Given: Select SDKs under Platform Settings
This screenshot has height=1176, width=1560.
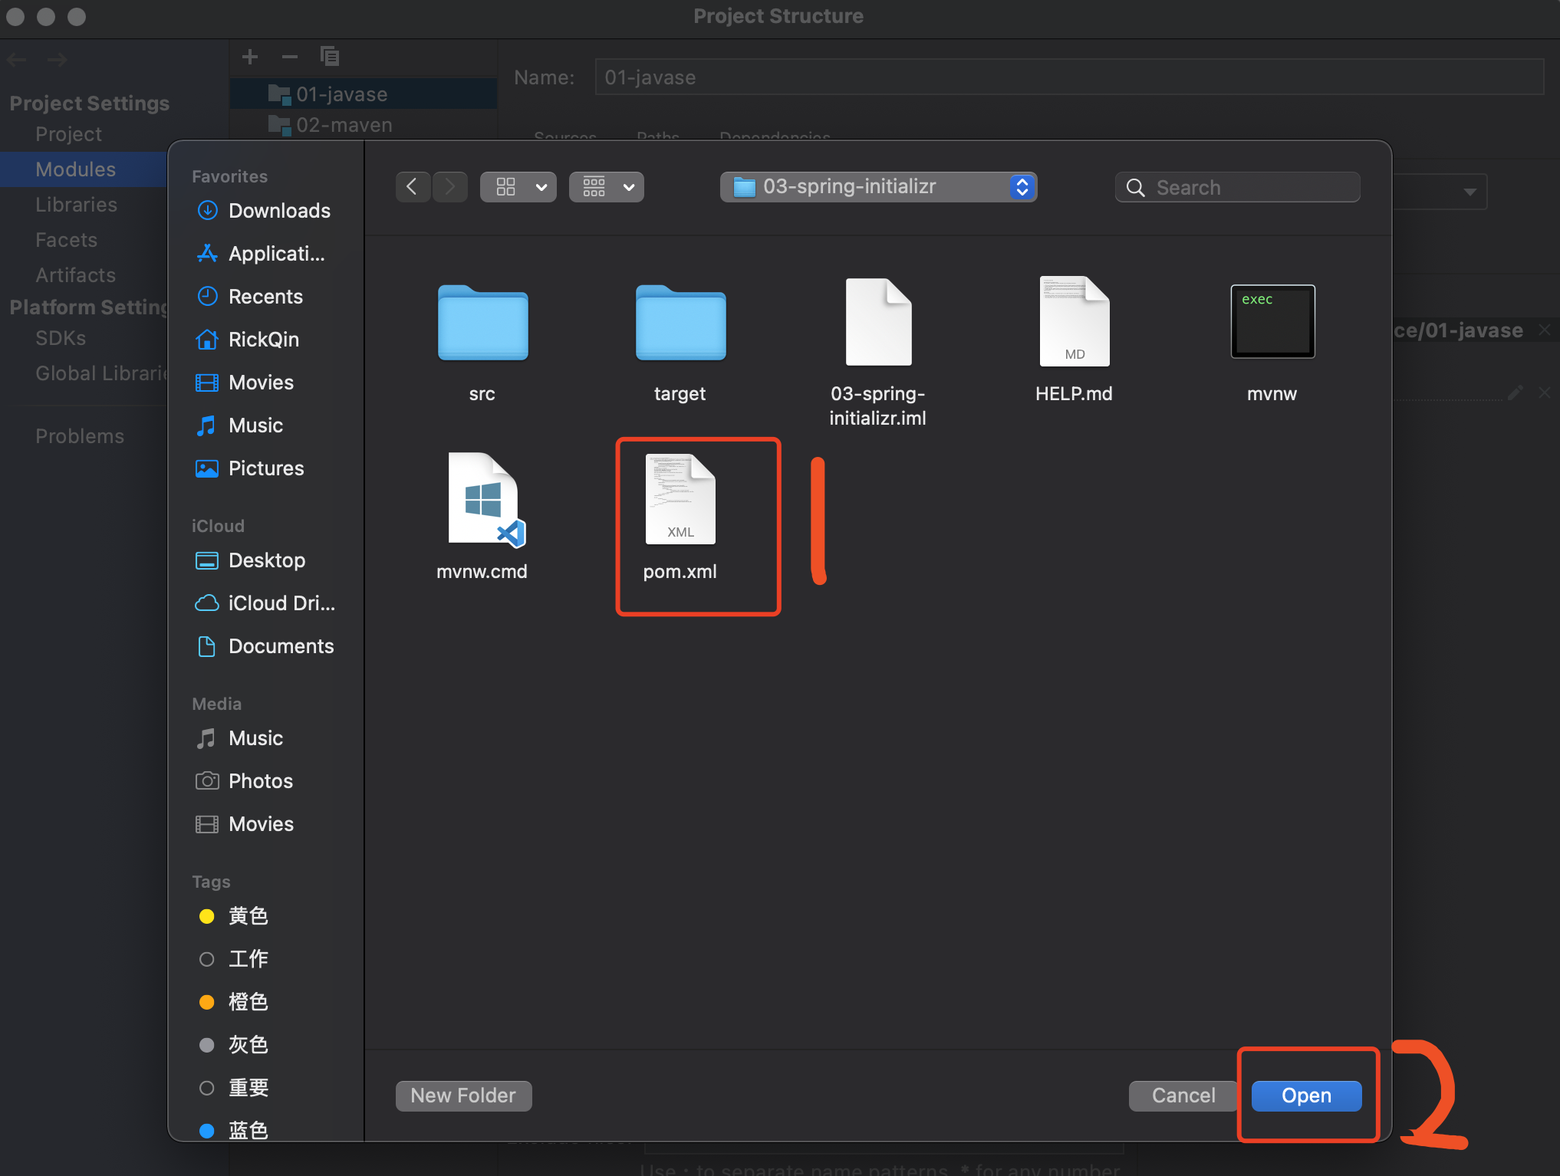Looking at the screenshot, I should point(61,338).
